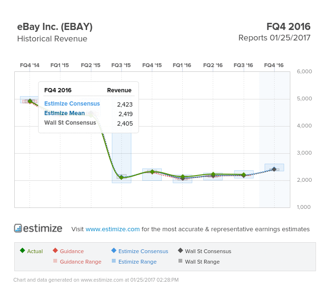Select the FQ4 '15 actual data point

click(152, 172)
